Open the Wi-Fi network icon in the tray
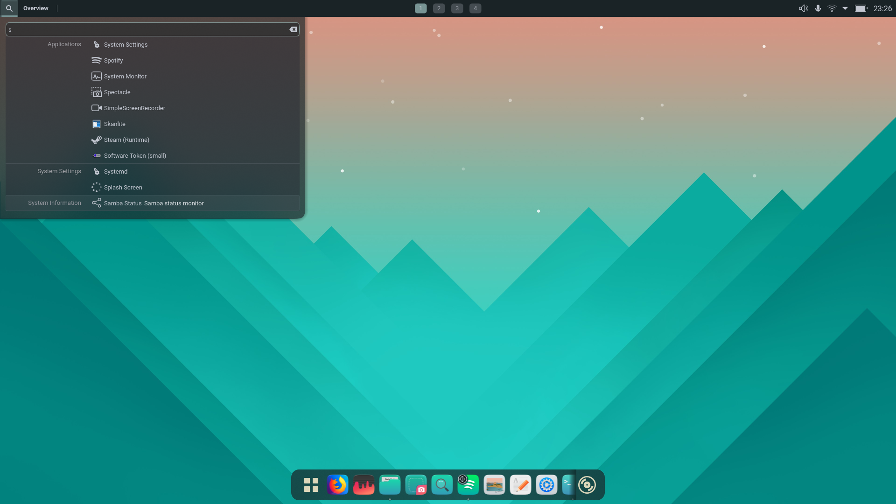The image size is (896, 504). tap(832, 8)
